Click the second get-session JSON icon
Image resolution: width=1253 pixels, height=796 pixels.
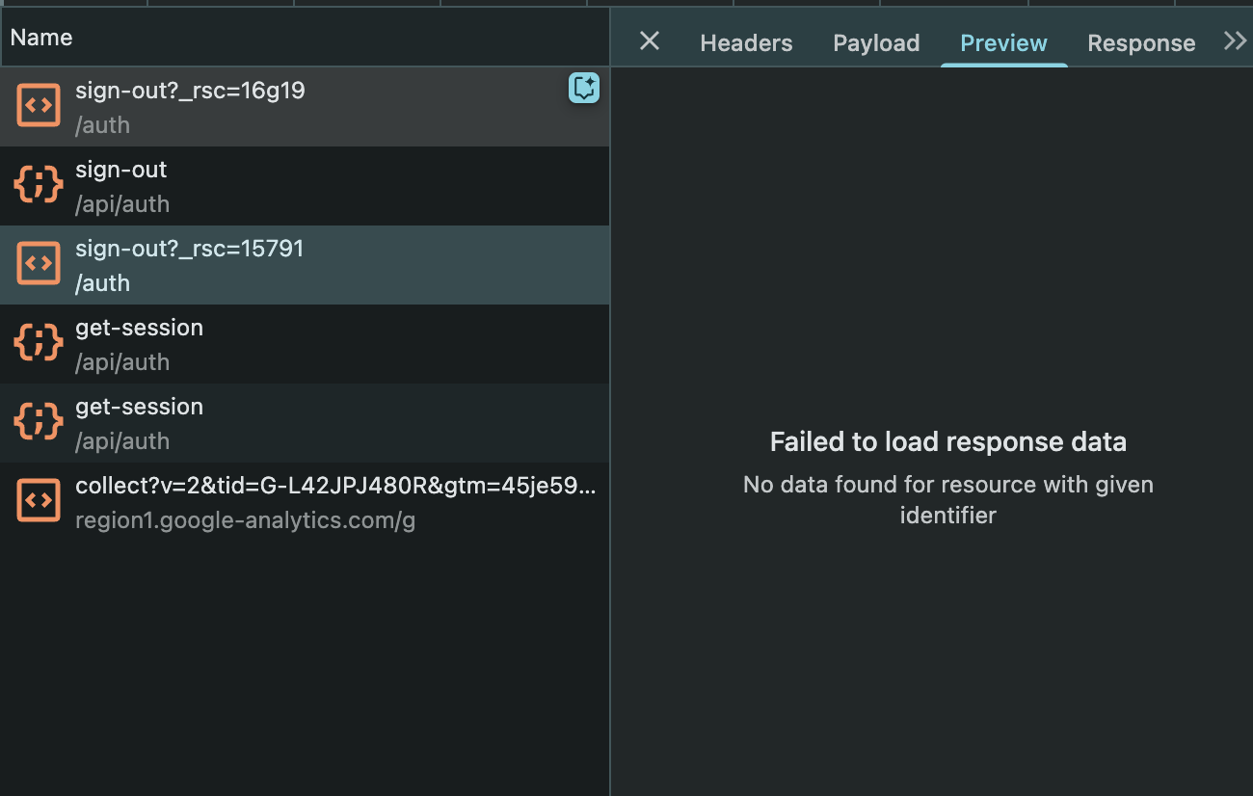39,422
